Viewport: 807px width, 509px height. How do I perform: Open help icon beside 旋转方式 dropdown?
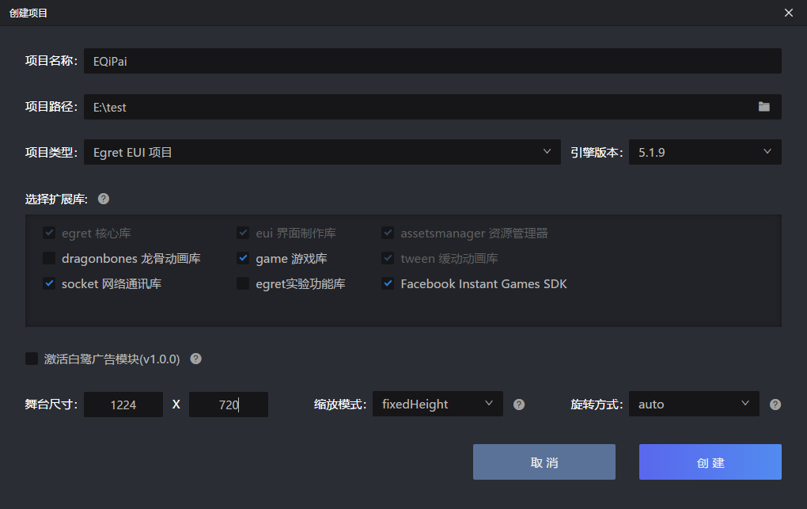point(775,405)
